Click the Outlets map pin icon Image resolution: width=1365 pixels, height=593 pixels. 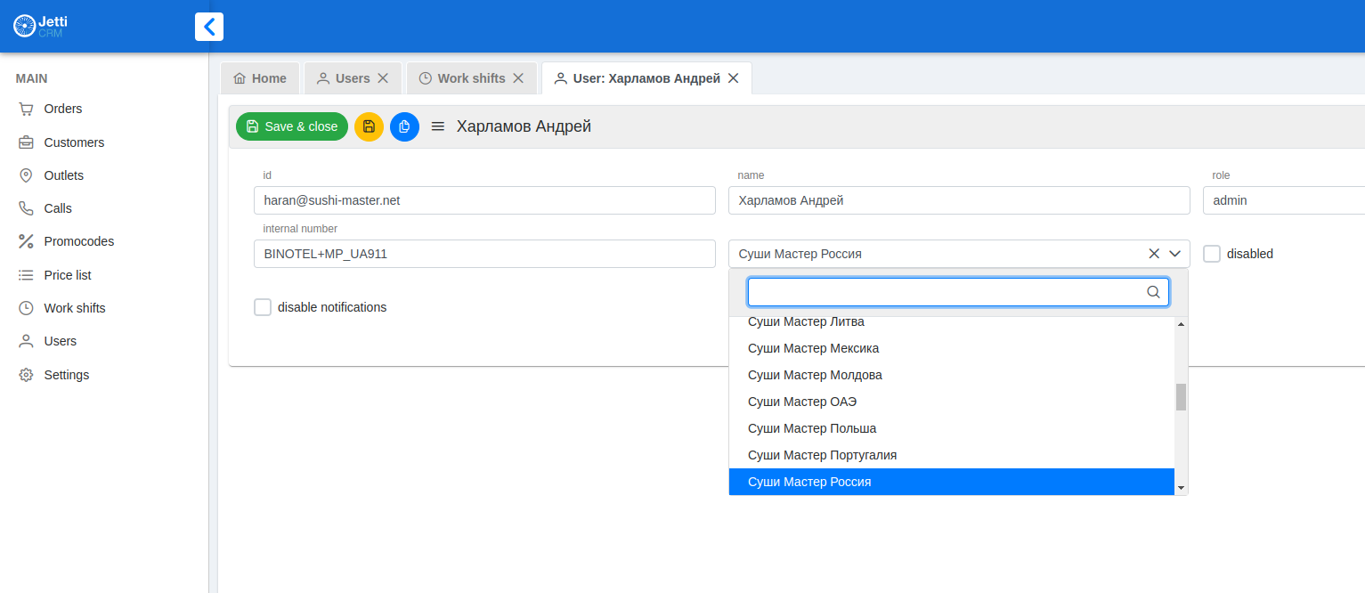pyautogui.click(x=27, y=175)
